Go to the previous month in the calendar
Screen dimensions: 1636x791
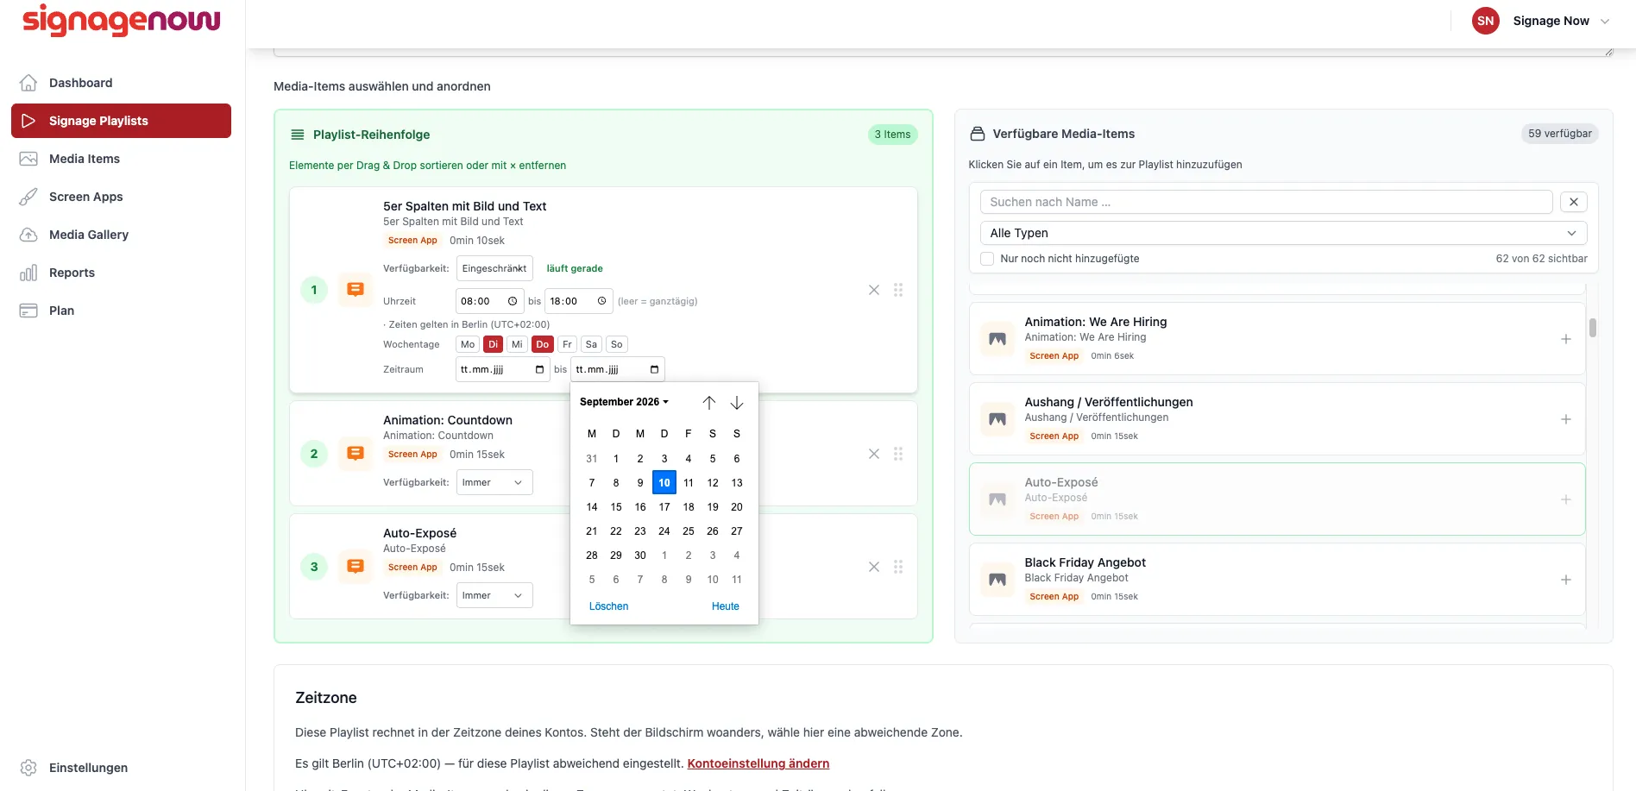click(x=709, y=403)
